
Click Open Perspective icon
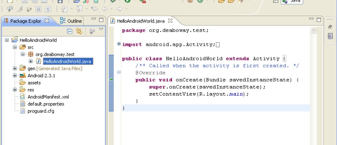click(x=275, y=1)
